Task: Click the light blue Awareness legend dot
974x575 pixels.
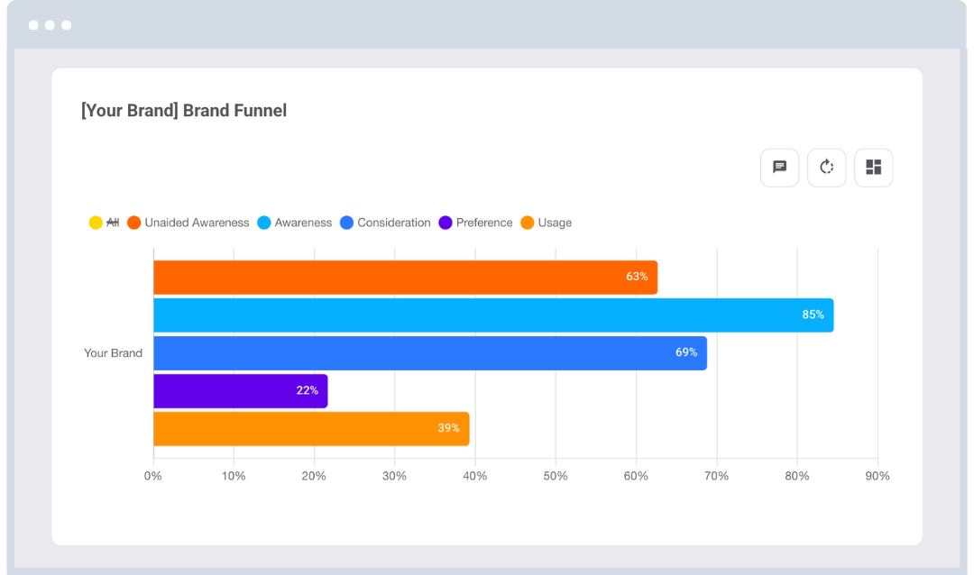Action: pyautogui.click(x=263, y=223)
